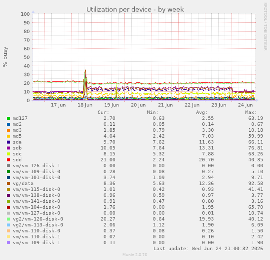
Task: Click the Max: column header
Action: tap(251, 112)
